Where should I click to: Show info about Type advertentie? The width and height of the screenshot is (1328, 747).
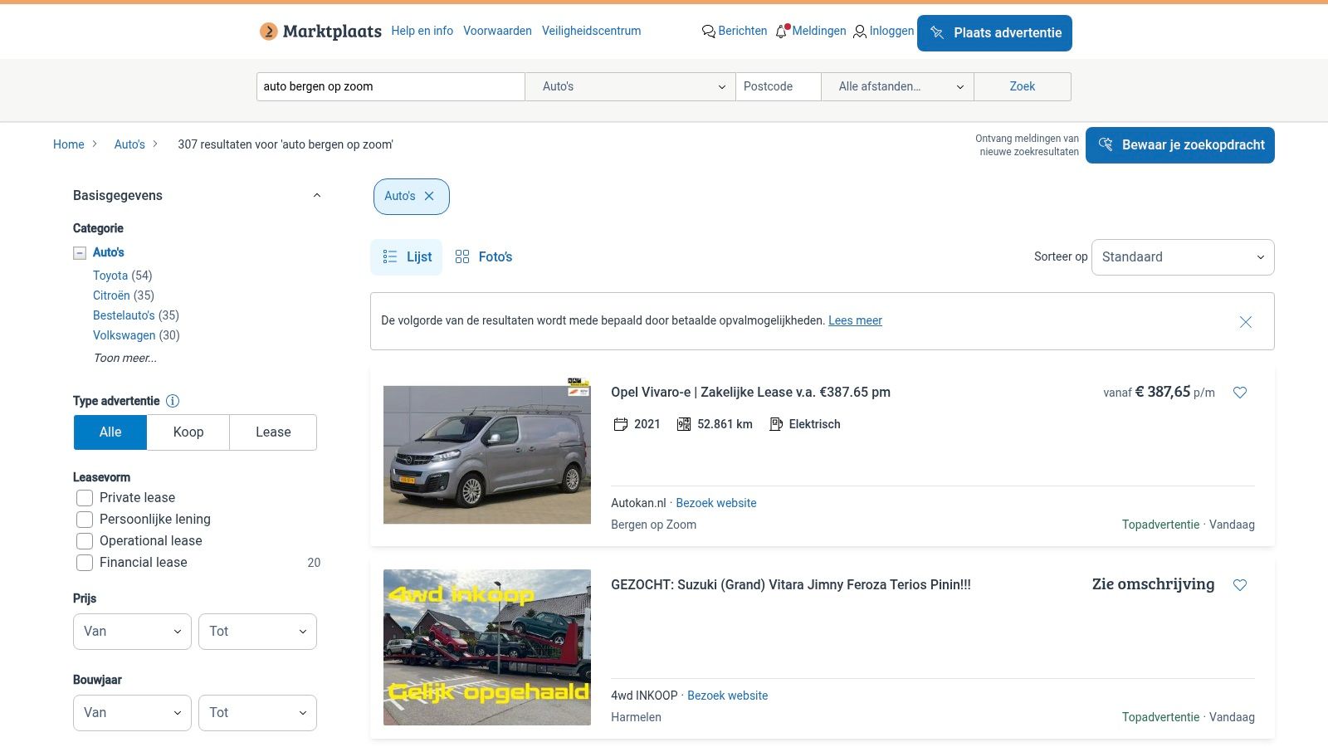tap(173, 401)
